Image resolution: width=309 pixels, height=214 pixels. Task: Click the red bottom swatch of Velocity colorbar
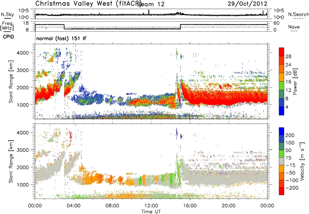click(282, 191)
